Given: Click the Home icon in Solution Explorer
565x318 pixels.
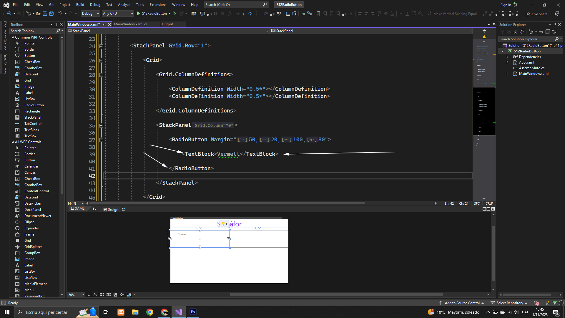Looking at the screenshot, I should coord(515,32).
